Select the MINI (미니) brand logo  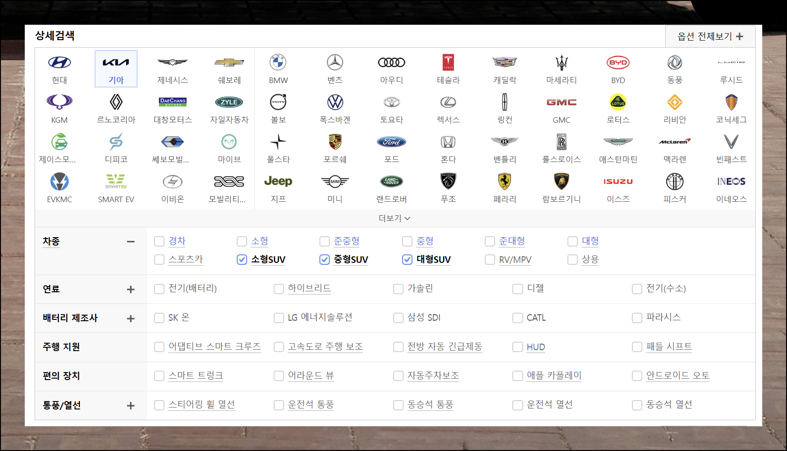pos(335,181)
